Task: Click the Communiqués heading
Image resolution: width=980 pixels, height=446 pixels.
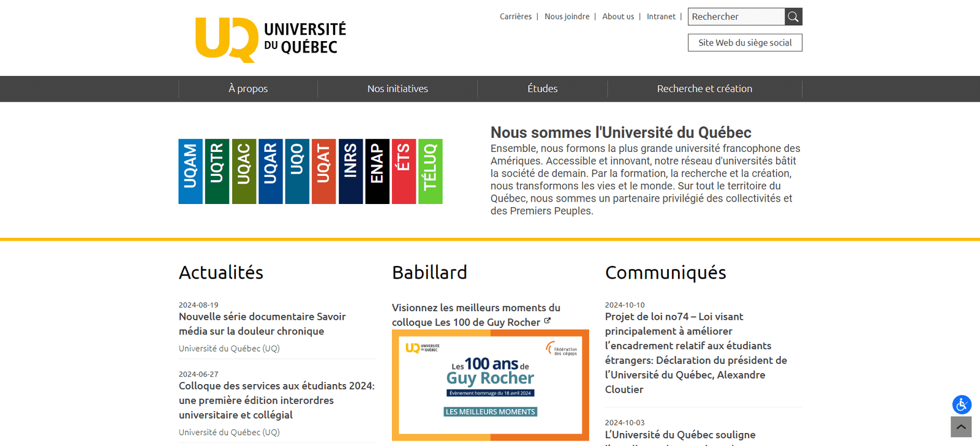Action: point(666,273)
